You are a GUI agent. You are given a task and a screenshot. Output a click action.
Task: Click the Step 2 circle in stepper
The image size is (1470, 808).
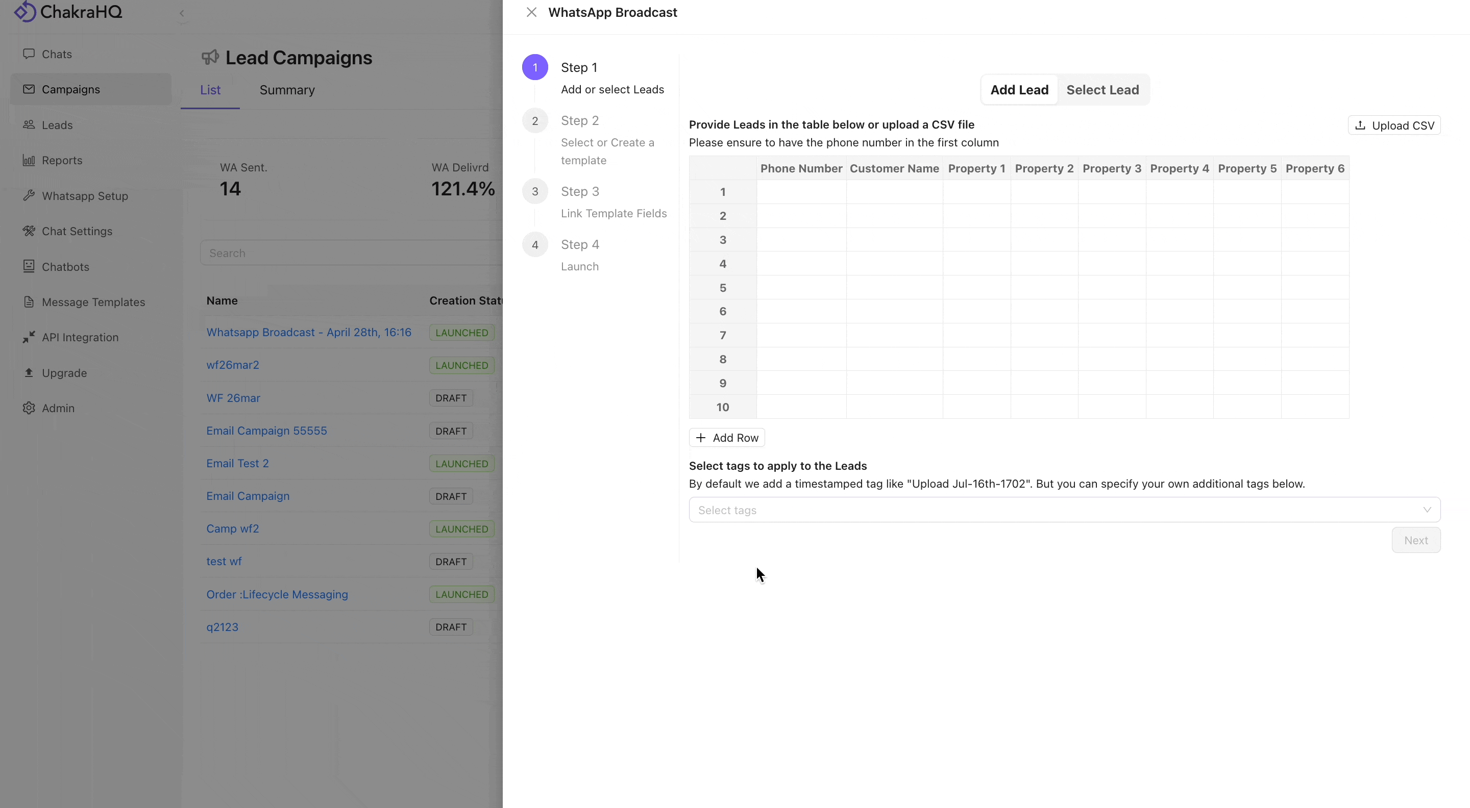pos(535,120)
